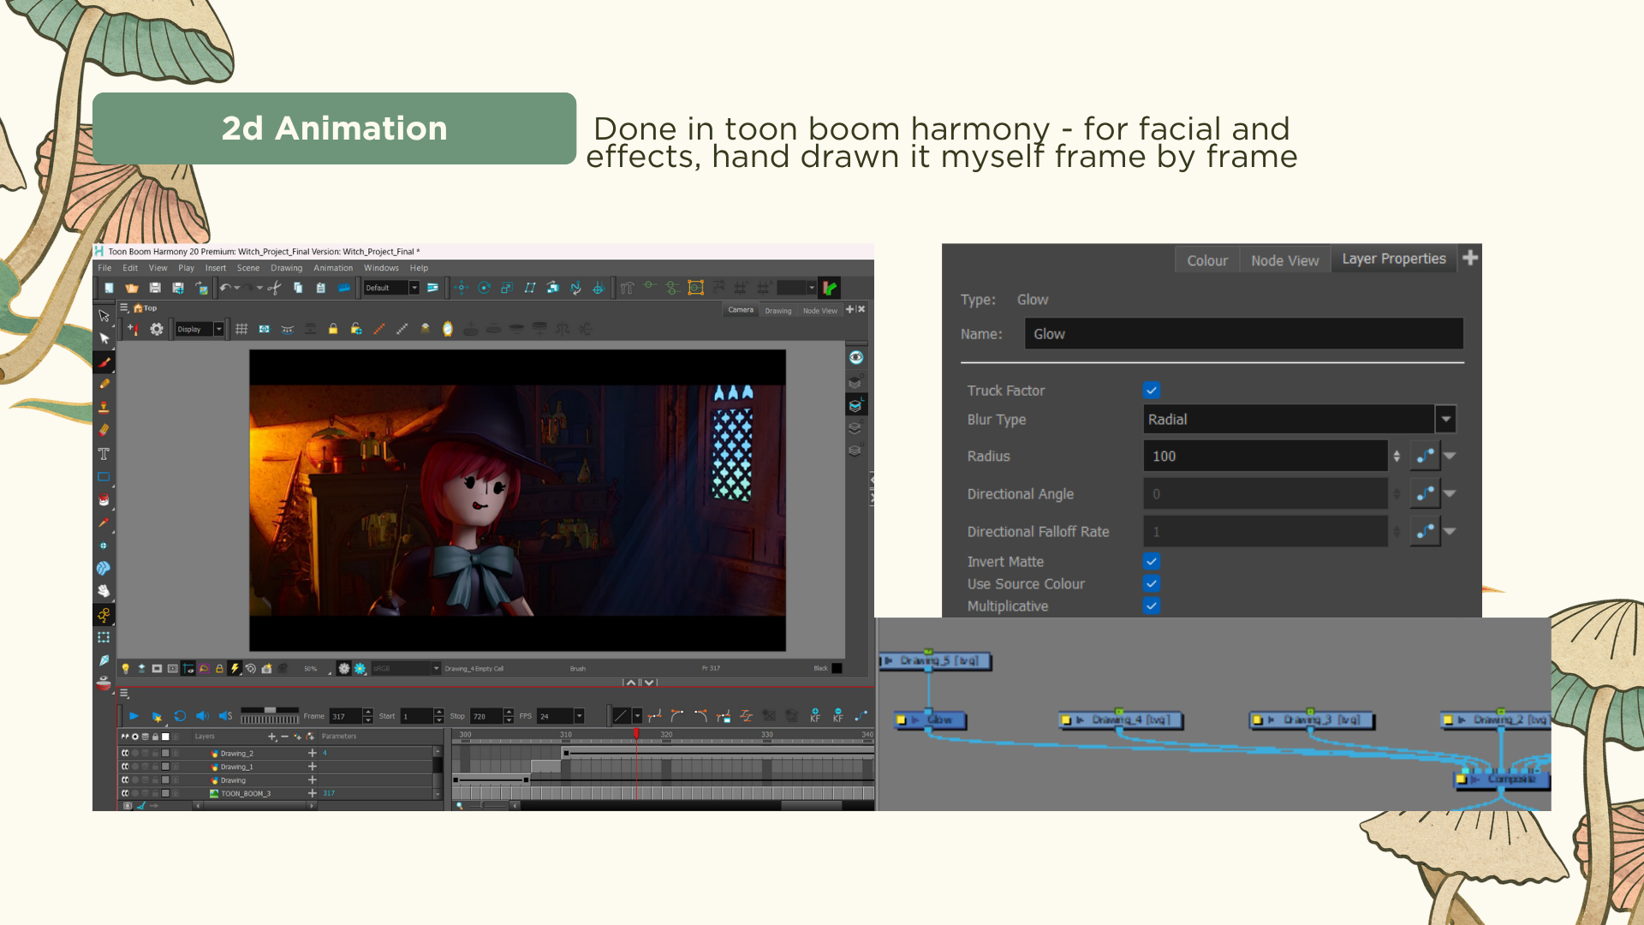Image resolution: width=1644 pixels, height=925 pixels.
Task: Click the Show Grid icon in camera toolbar
Action: coord(241,329)
